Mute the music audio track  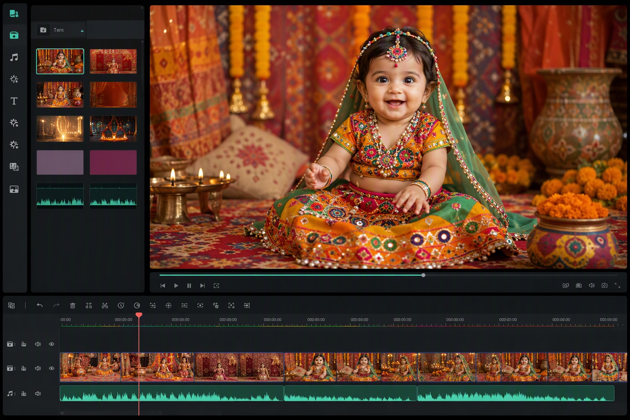click(x=38, y=394)
